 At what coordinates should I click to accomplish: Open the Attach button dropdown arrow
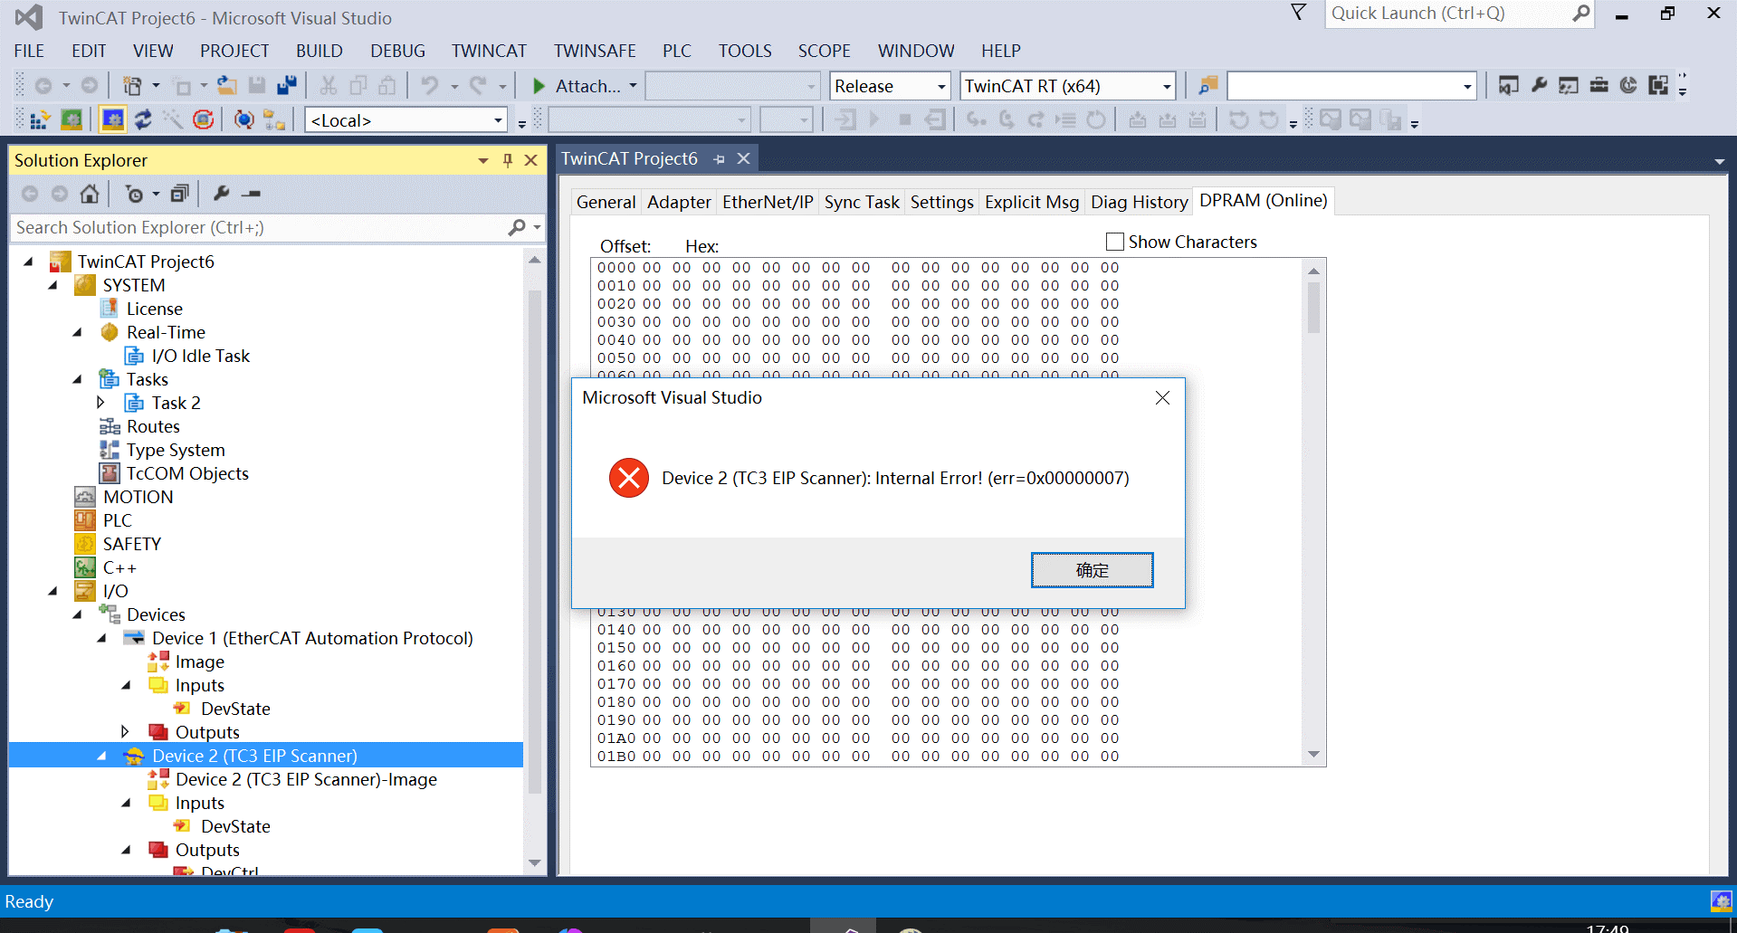[x=633, y=86]
